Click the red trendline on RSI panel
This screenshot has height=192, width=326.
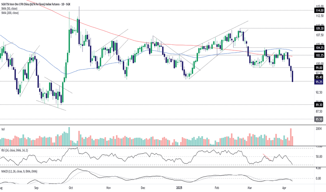pyautogui.click(x=267, y=157)
